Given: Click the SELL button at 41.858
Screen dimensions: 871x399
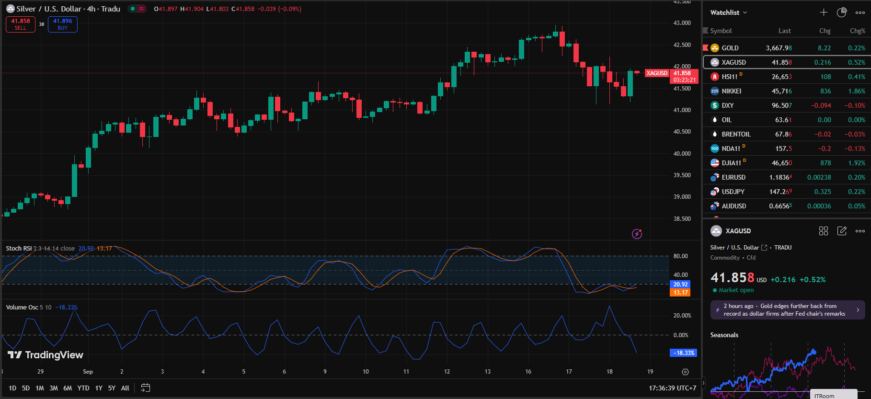Looking at the screenshot, I should click(21, 24).
